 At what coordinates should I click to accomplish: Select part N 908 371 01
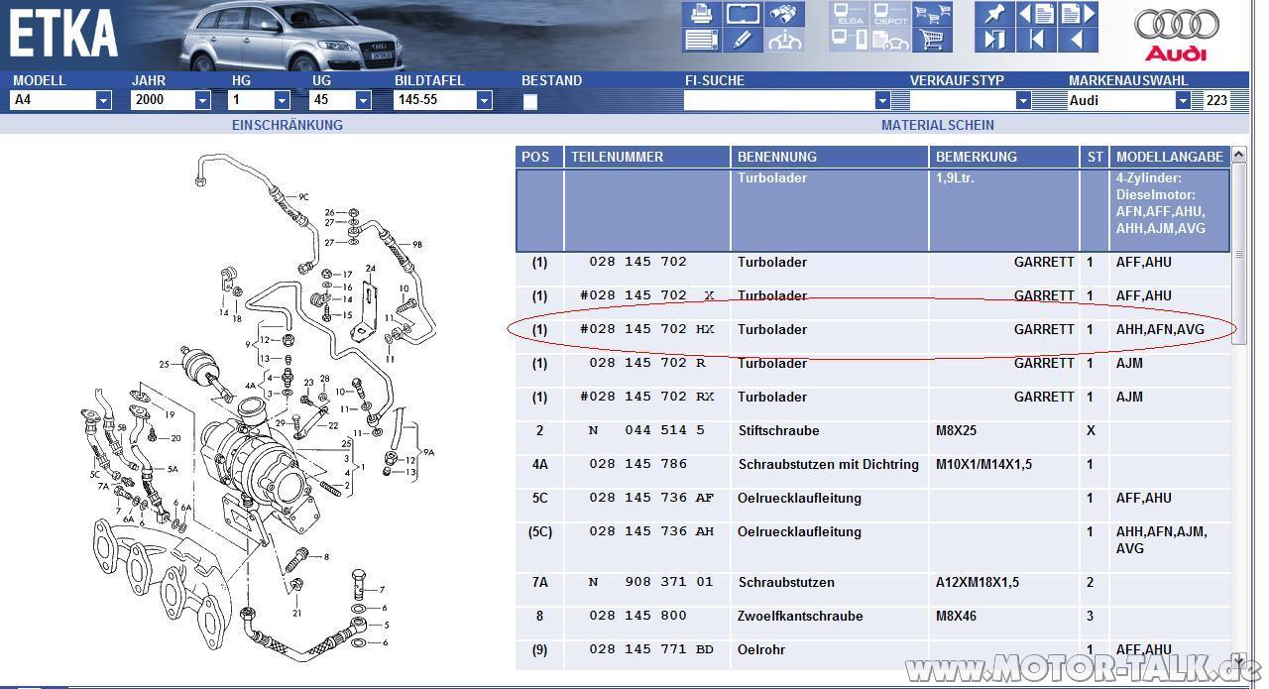[651, 583]
